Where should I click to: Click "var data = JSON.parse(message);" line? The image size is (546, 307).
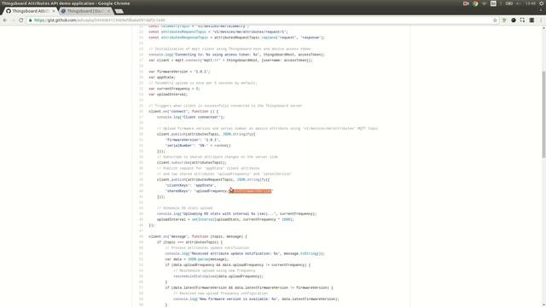[197, 259]
